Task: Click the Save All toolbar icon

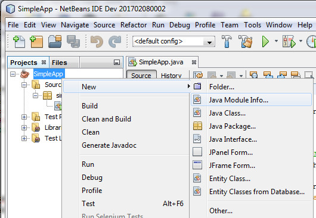Action: 73,42
